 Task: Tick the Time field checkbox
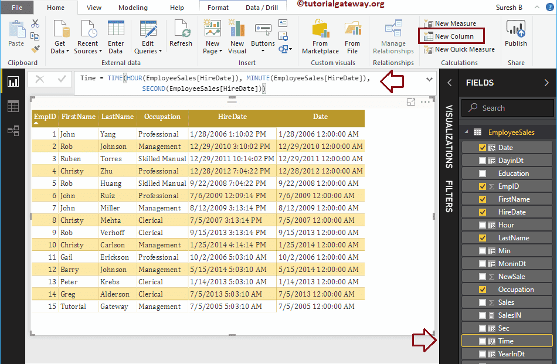point(483,341)
